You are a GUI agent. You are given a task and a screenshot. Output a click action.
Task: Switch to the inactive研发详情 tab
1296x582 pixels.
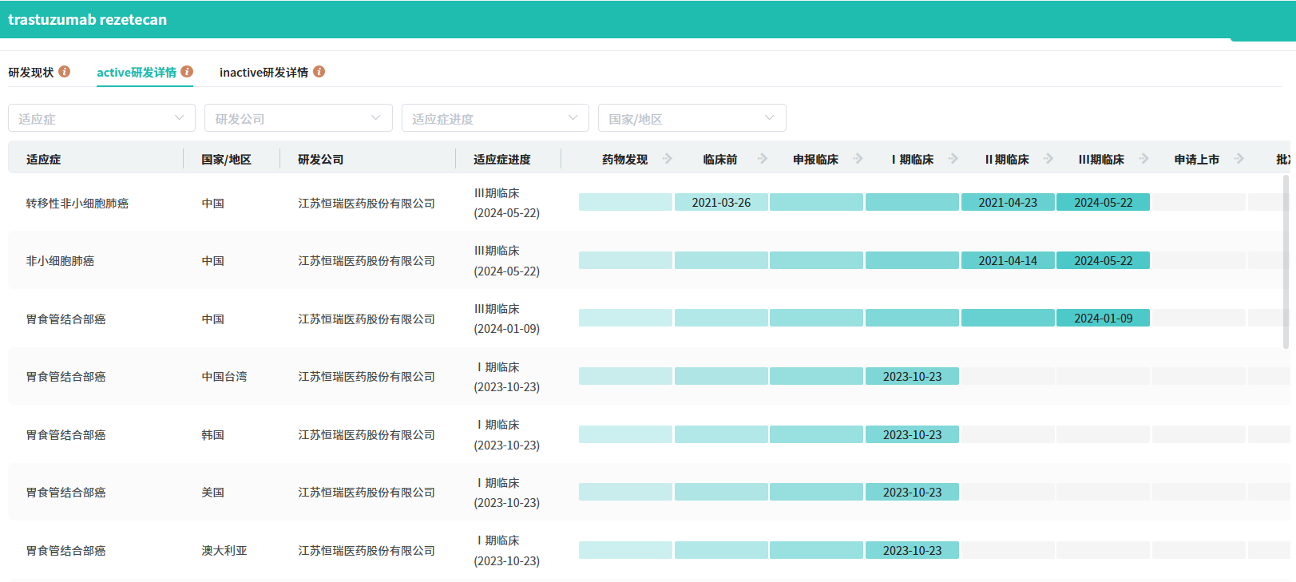pos(264,73)
